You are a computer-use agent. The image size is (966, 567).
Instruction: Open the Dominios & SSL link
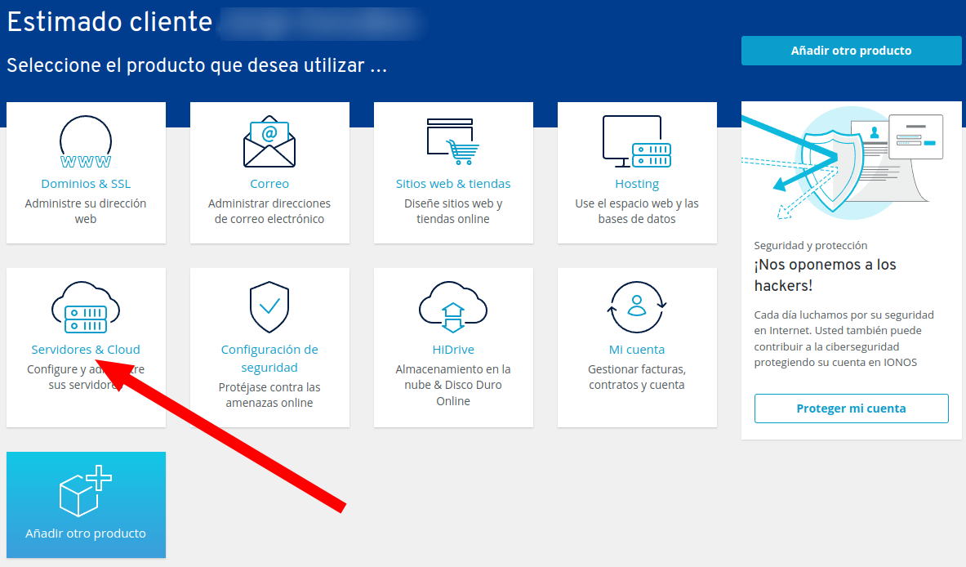86,184
